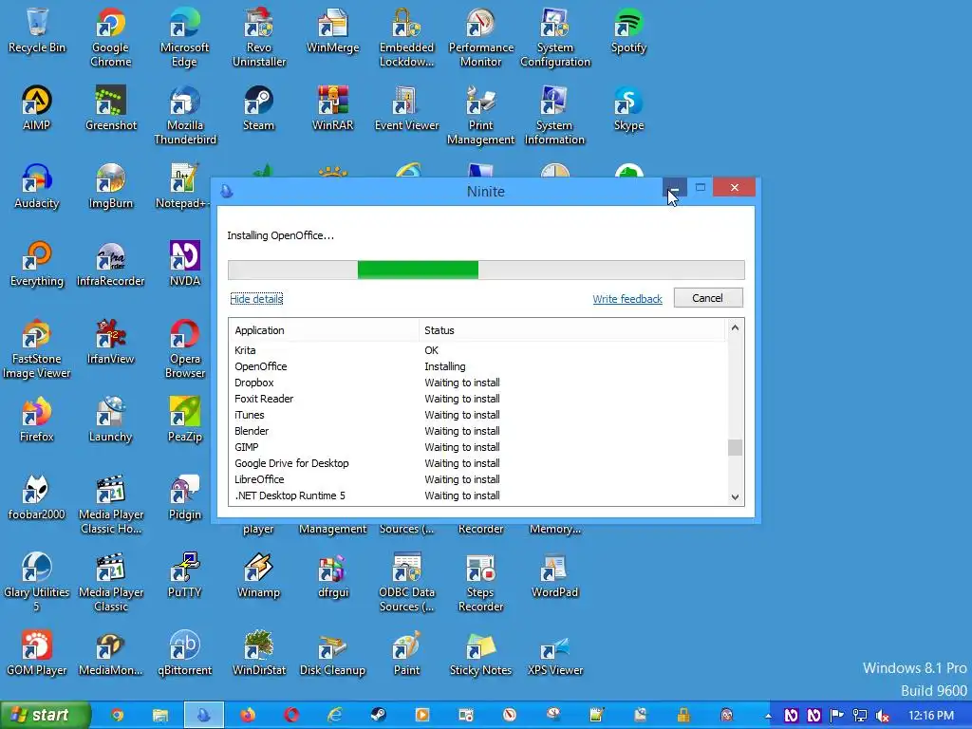The height and width of the screenshot is (729, 972).
Task: Open the NVDA desktop shortcut
Action: 185,264
